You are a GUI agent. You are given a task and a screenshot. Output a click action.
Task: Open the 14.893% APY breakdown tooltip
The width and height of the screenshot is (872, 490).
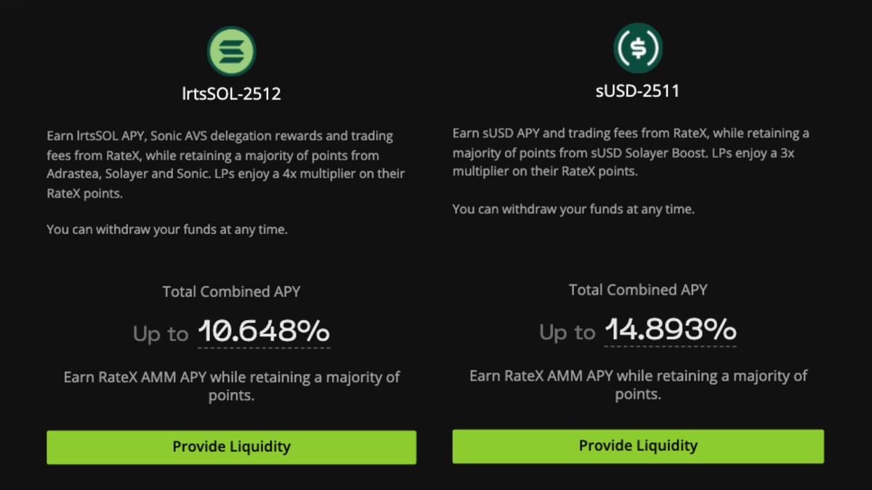coord(670,330)
